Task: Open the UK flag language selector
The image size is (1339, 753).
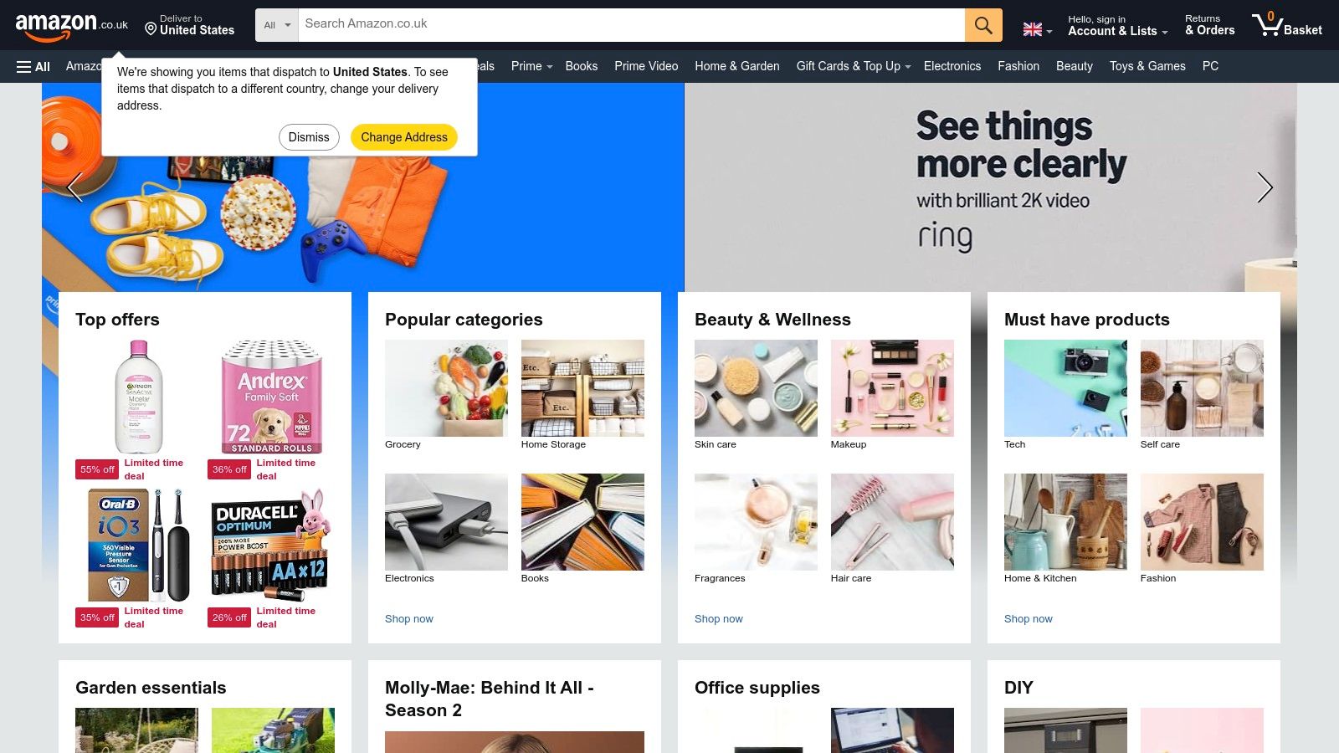Action: coord(1038,30)
